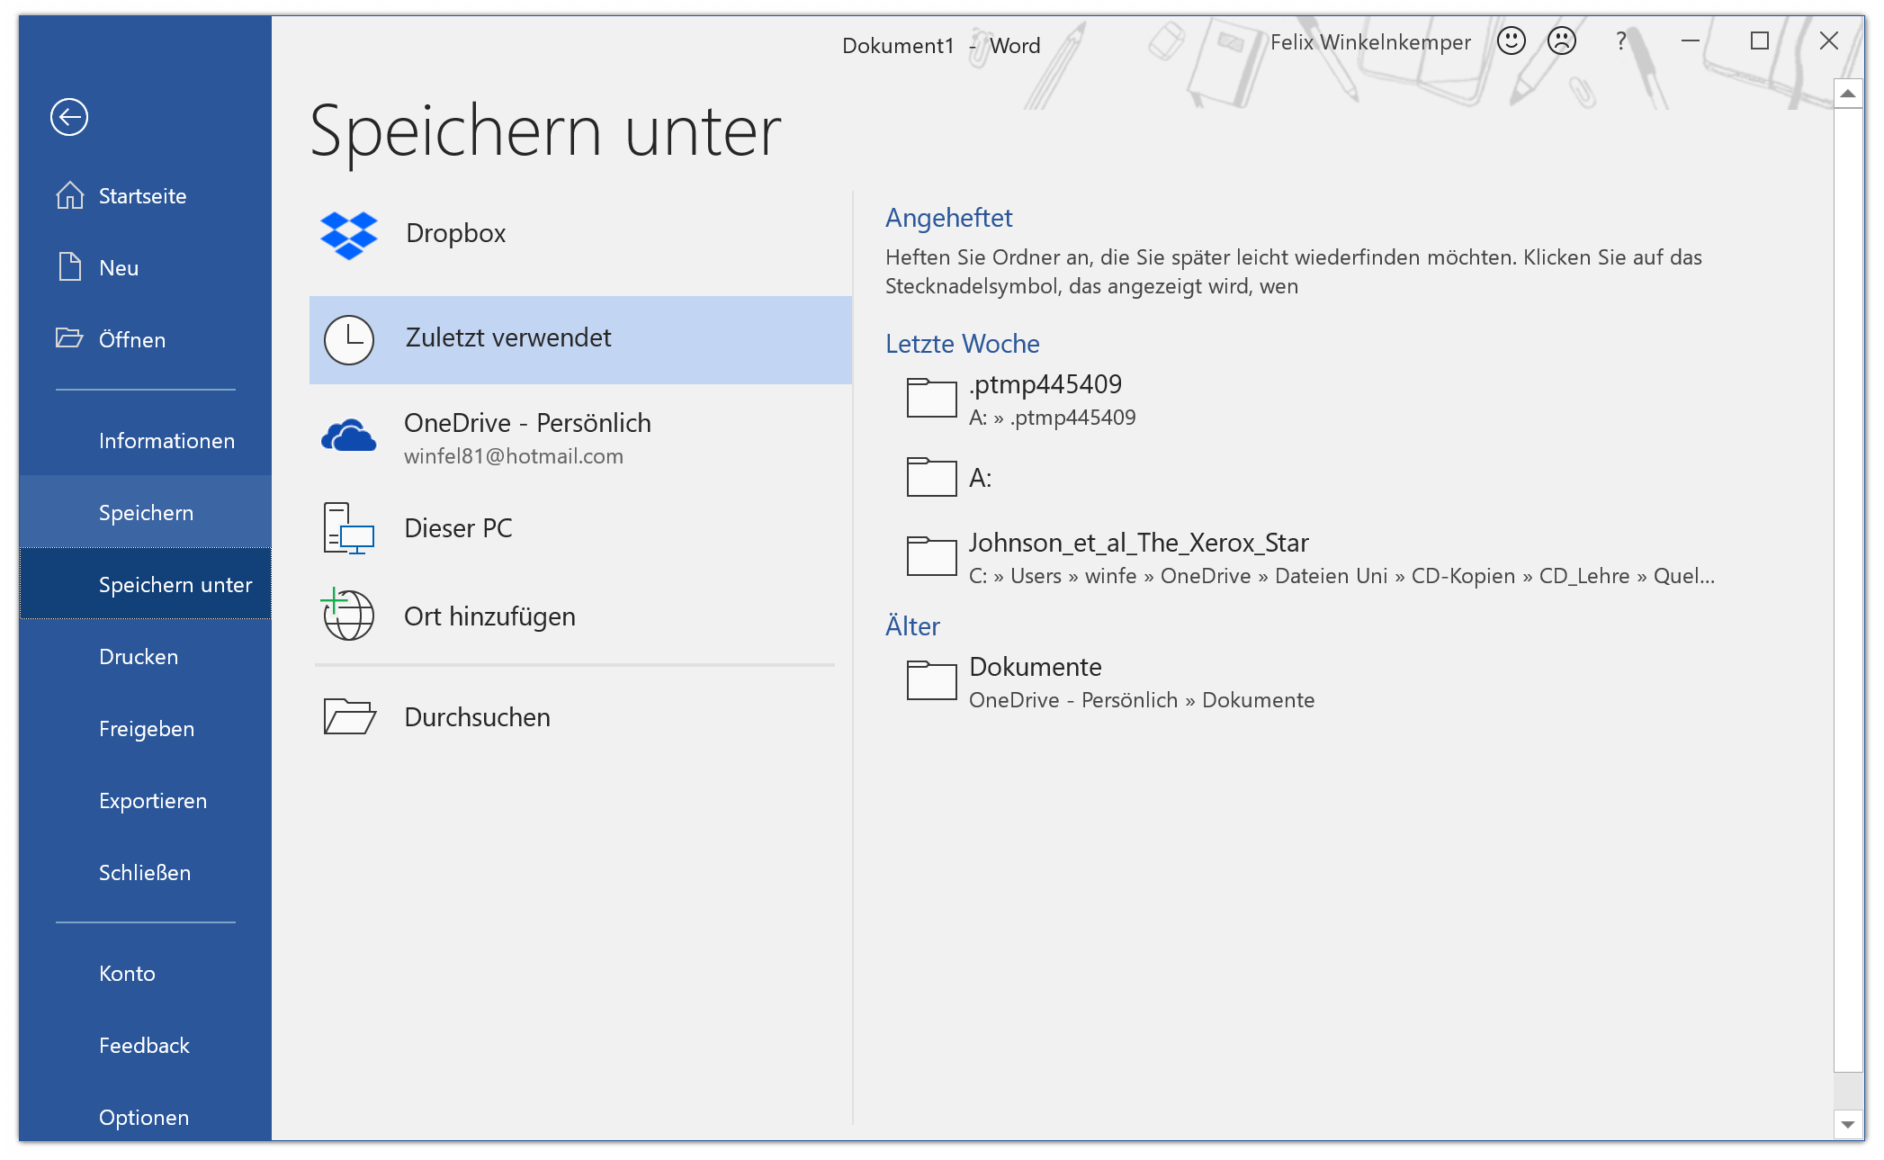This screenshot has width=1884, height=1160.
Task: Open the Dokumente folder under Älter
Action: pos(1035,666)
